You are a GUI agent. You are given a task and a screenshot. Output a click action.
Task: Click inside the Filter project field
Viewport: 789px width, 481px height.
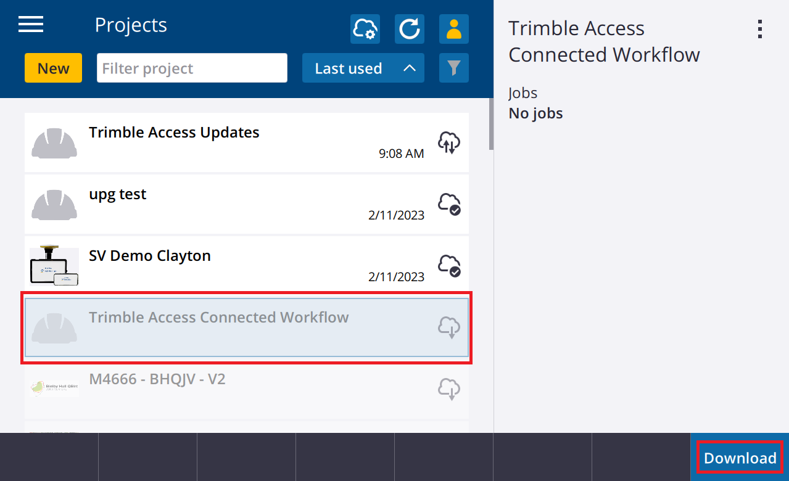pos(192,68)
